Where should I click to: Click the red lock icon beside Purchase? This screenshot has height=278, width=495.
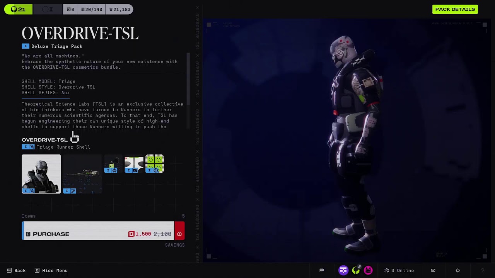tap(179, 231)
